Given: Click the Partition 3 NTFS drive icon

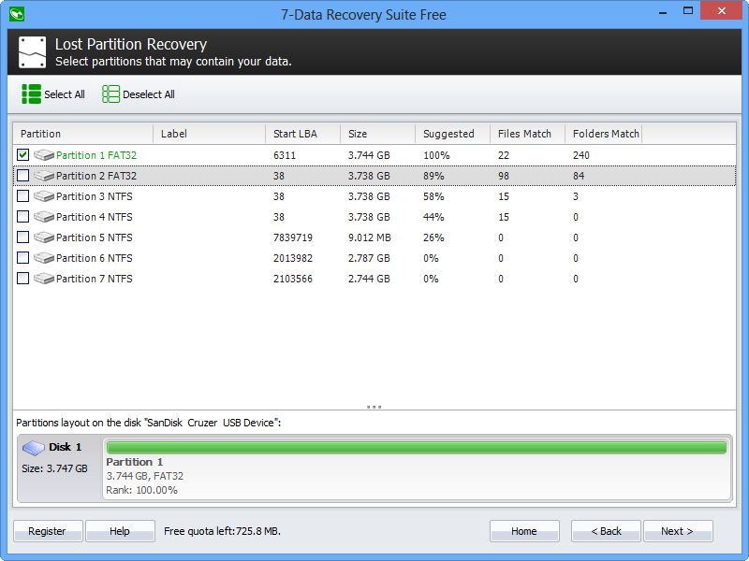Looking at the screenshot, I should click(x=44, y=196).
